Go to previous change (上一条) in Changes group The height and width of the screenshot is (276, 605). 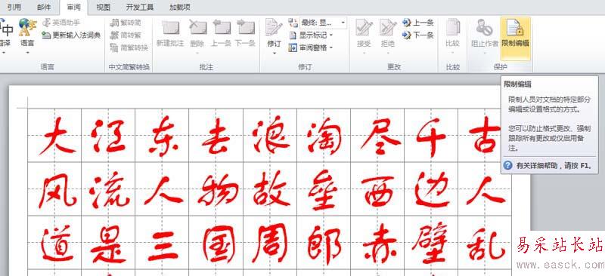pyautogui.click(x=418, y=23)
